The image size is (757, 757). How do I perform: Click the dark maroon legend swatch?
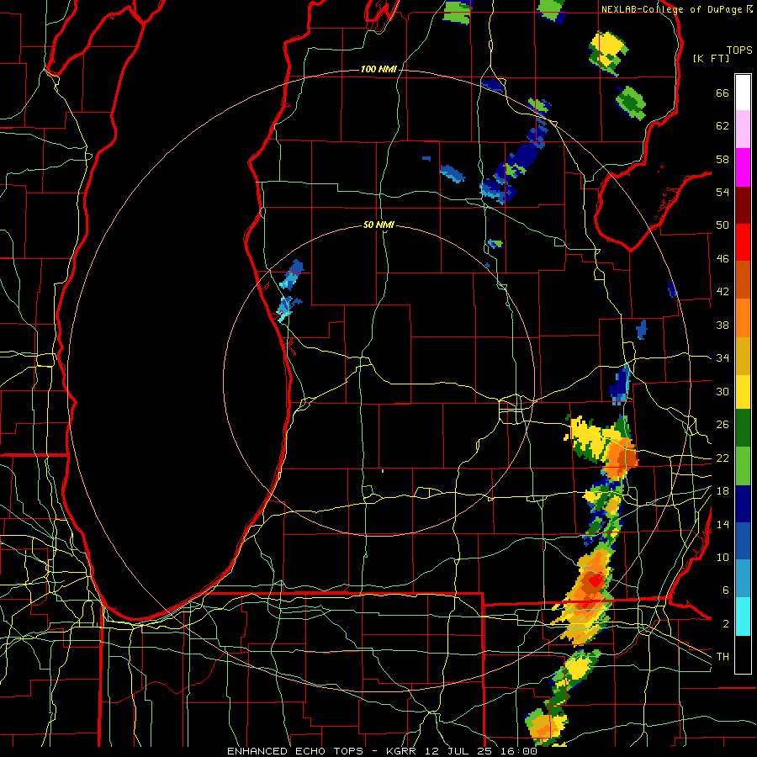[x=743, y=205]
